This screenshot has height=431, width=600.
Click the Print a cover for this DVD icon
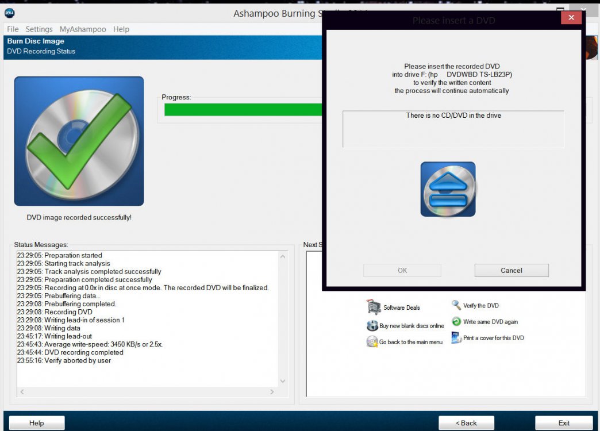pos(456,338)
